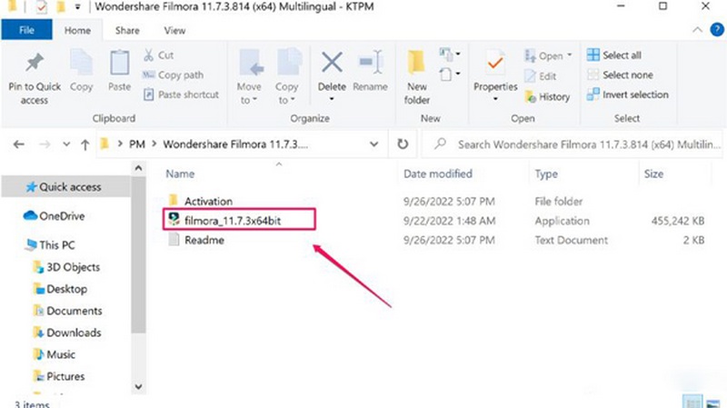Click the Rename icon
This screenshot has height=408, width=727.
pos(371,63)
